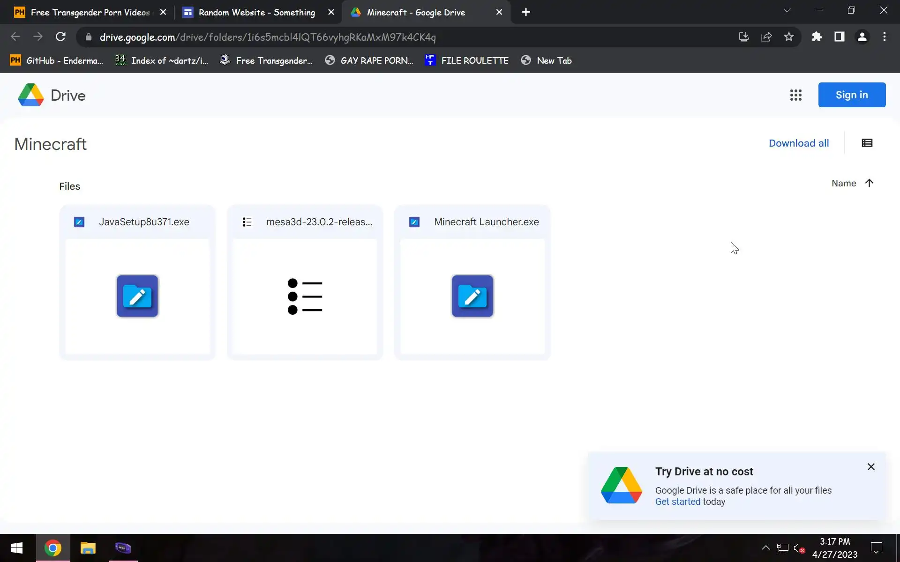The image size is (900, 562).
Task: Open the Chrome three-dot menu
Action: (884, 37)
